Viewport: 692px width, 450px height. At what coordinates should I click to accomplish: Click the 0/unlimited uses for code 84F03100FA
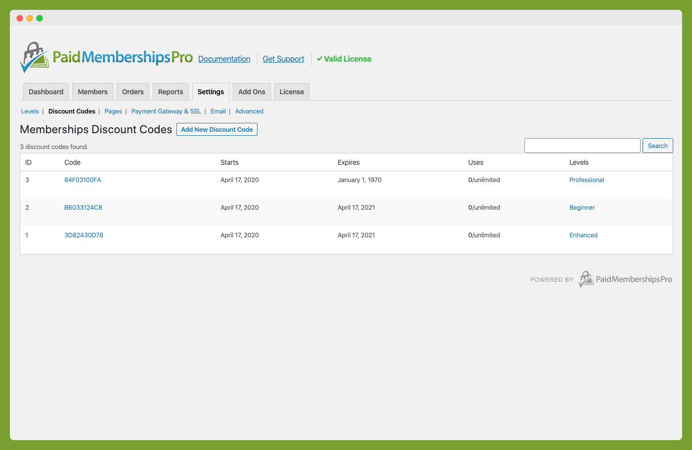pyautogui.click(x=484, y=180)
